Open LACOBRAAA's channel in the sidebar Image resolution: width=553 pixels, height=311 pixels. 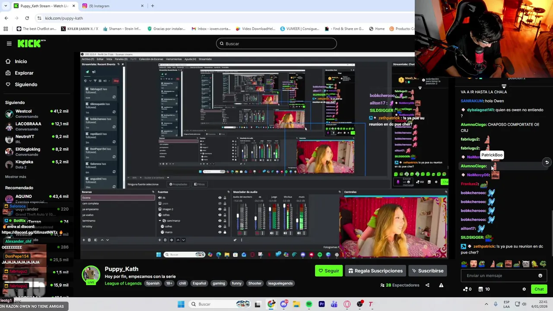pos(36,127)
